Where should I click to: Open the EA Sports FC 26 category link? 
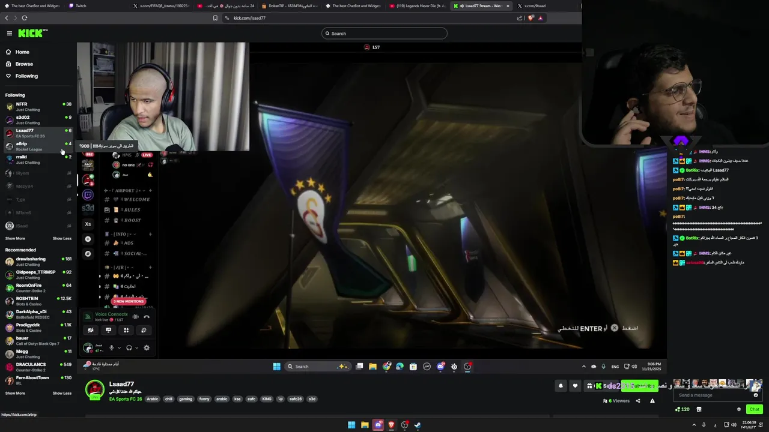pyautogui.click(x=126, y=399)
